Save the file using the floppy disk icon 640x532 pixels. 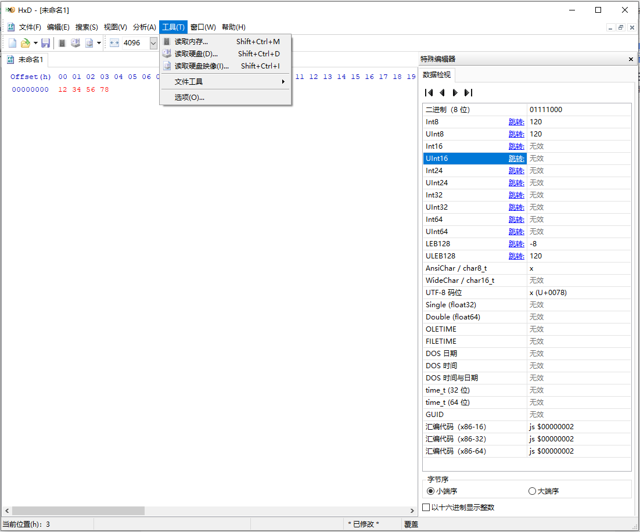click(46, 42)
